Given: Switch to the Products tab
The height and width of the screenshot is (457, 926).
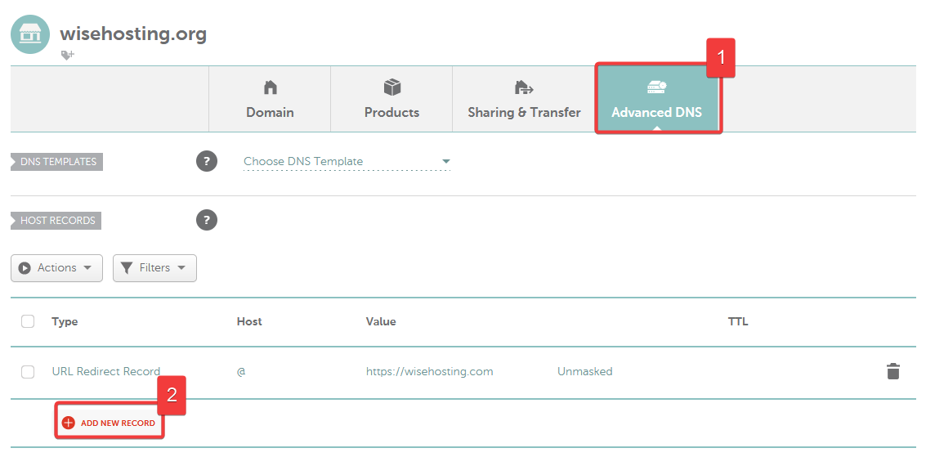Looking at the screenshot, I should (391, 99).
